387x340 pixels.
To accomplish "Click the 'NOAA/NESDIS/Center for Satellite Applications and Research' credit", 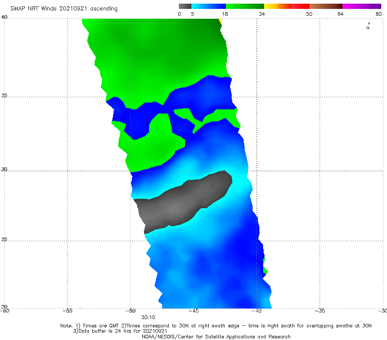I will 216,336.
